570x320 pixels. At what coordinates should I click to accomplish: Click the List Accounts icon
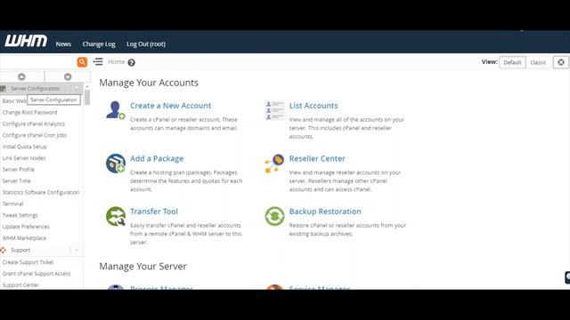click(x=274, y=110)
